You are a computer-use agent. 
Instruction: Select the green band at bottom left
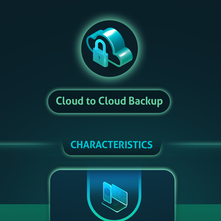pos(25,213)
